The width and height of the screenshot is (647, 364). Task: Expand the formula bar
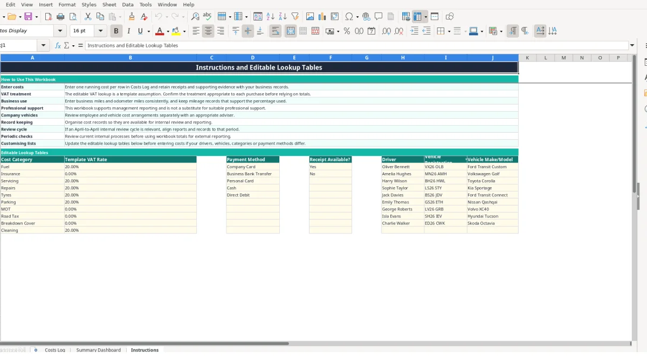point(632,46)
